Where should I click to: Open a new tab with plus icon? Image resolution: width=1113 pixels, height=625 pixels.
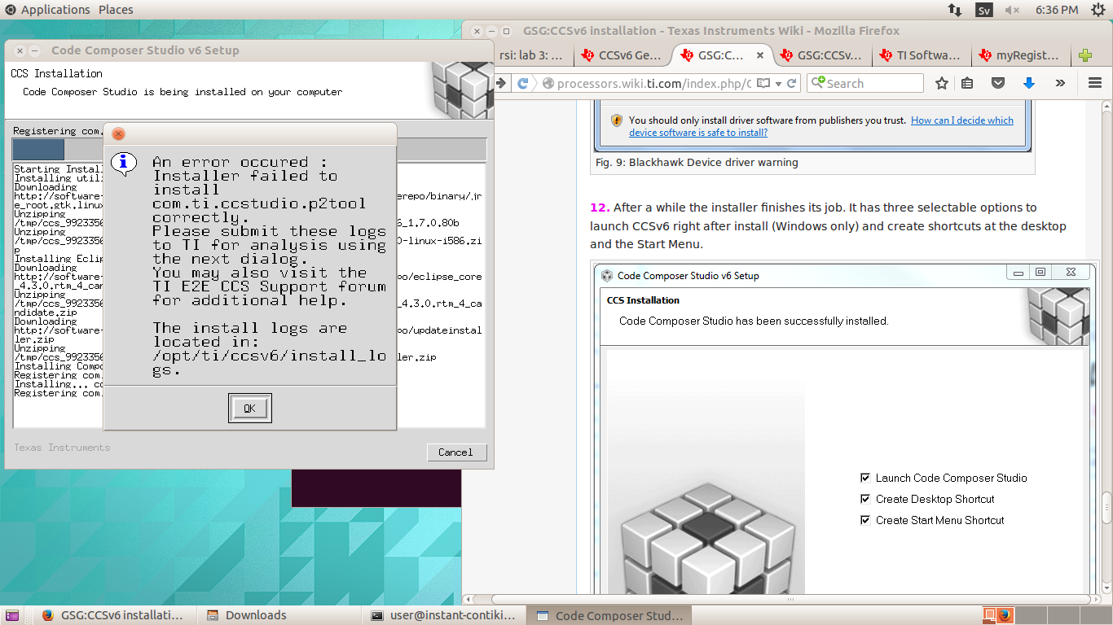[1084, 56]
